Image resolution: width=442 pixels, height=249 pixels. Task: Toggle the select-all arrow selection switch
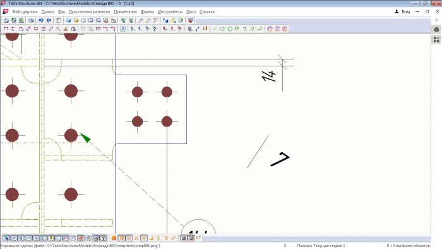point(6,238)
